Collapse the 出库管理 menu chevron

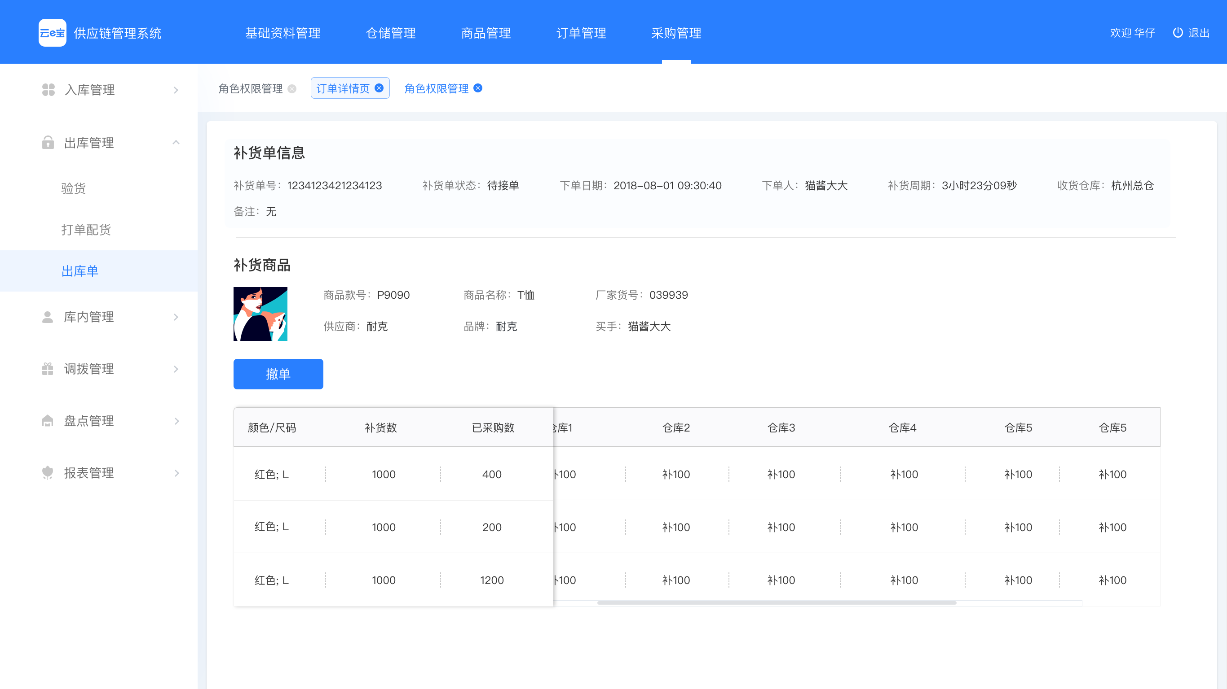[x=176, y=142]
